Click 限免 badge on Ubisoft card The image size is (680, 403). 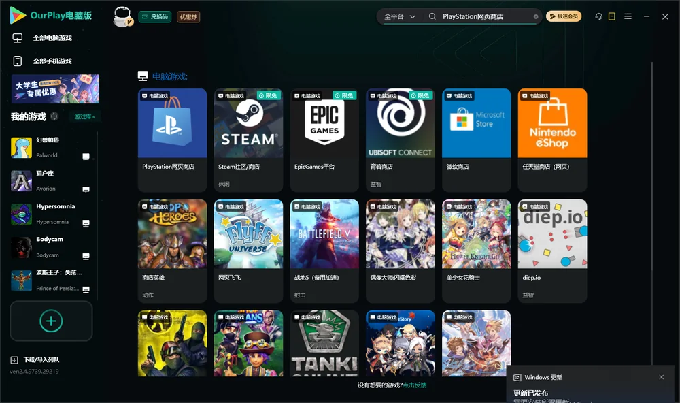pyautogui.click(x=421, y=95)
